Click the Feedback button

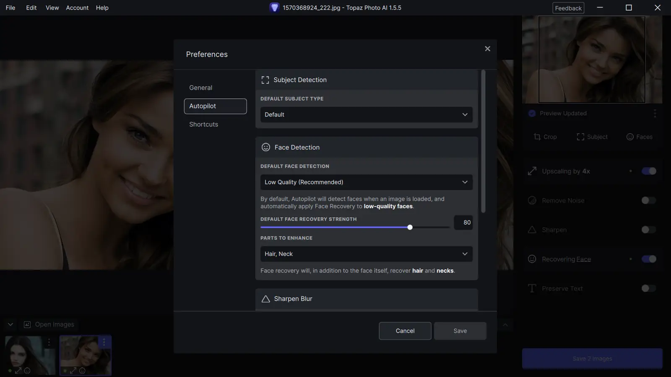pos(568,8)
